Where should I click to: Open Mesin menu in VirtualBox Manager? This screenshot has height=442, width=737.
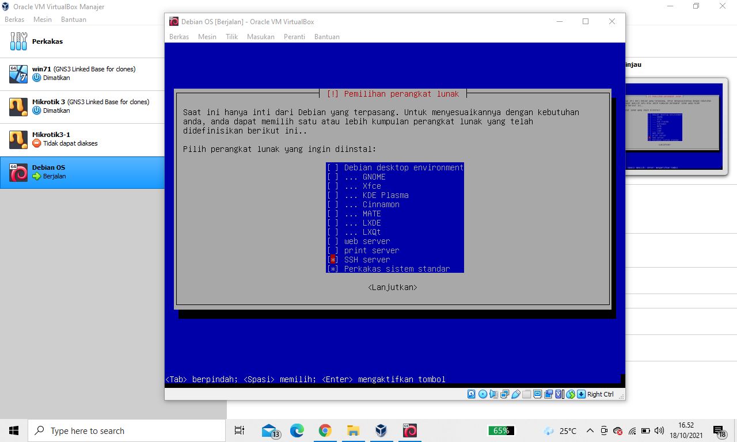43,19
